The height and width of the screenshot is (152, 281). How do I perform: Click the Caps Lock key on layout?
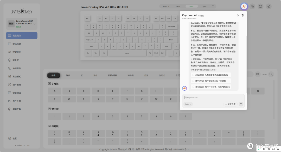pos(90,40)
